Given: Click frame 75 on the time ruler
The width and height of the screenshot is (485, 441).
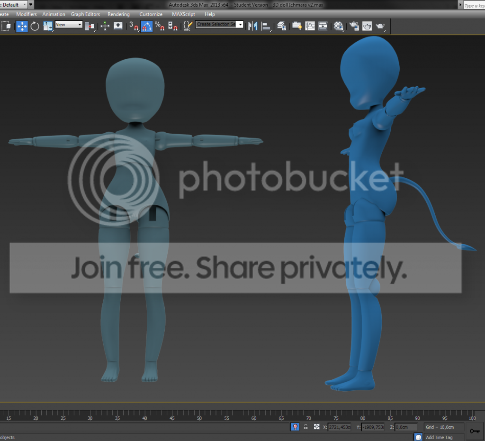Looking at the screenshot, I should pyautogui.click(x=336, y=418).
